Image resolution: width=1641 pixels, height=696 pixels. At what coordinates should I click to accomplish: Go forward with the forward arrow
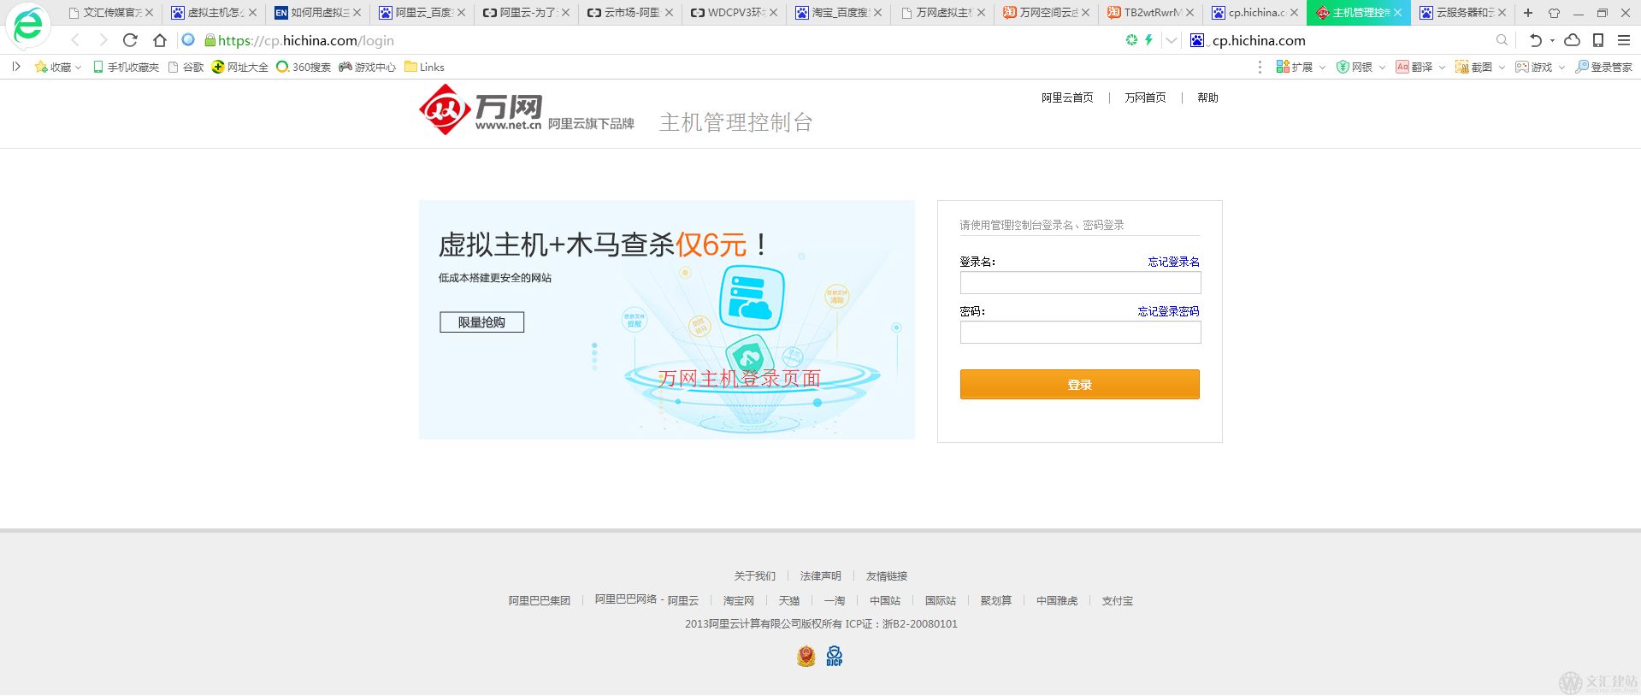[x=103, y=40]
